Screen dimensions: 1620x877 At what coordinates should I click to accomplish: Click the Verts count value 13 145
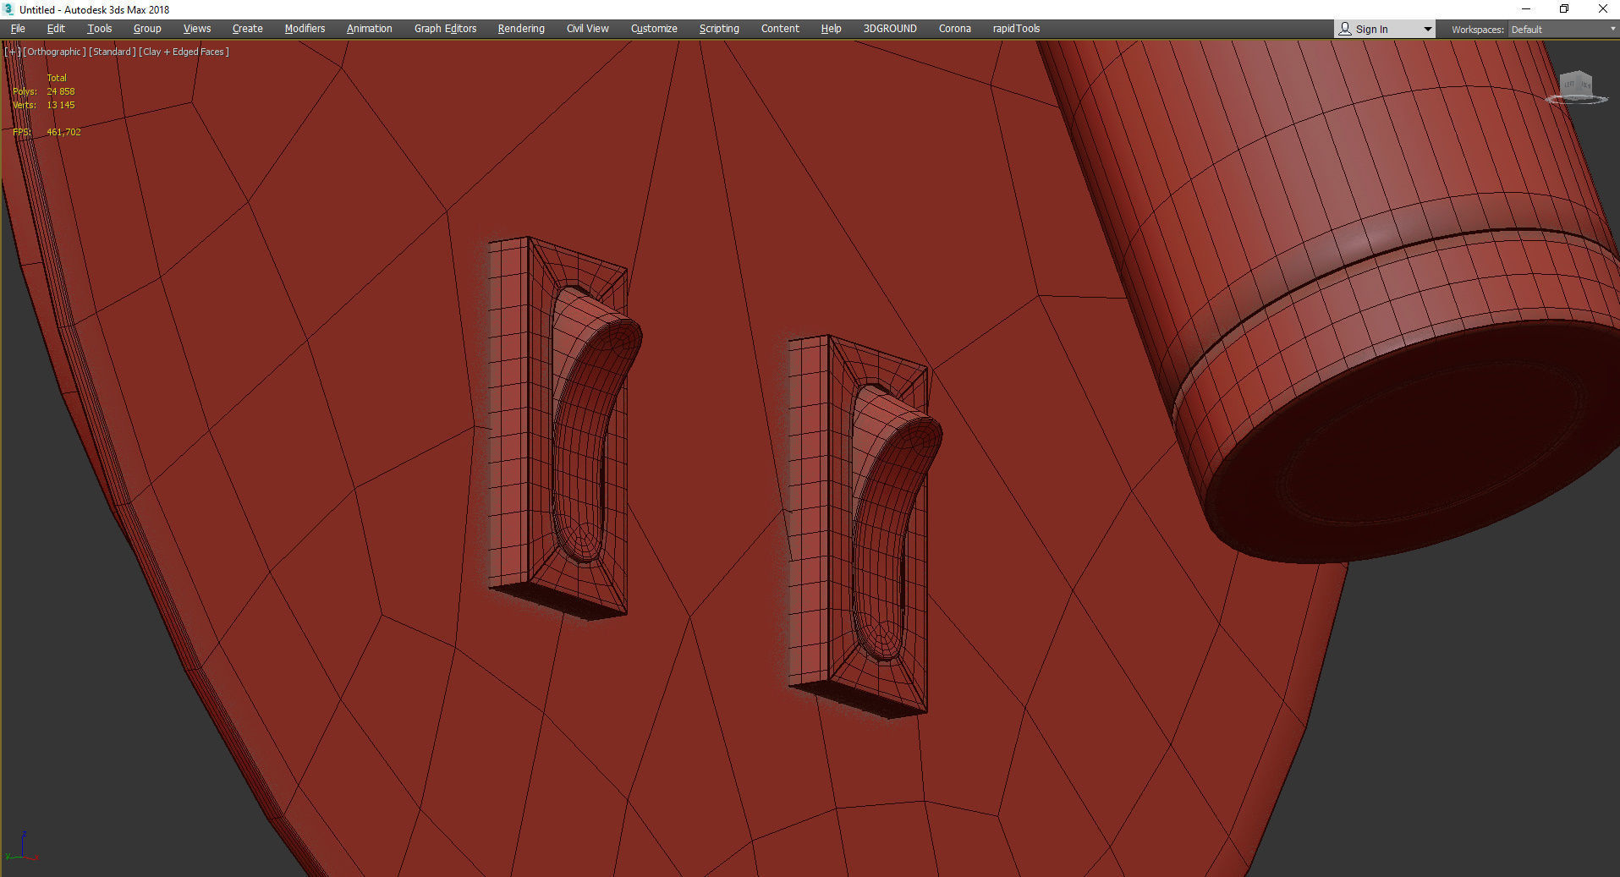click(x=61, y=105)
